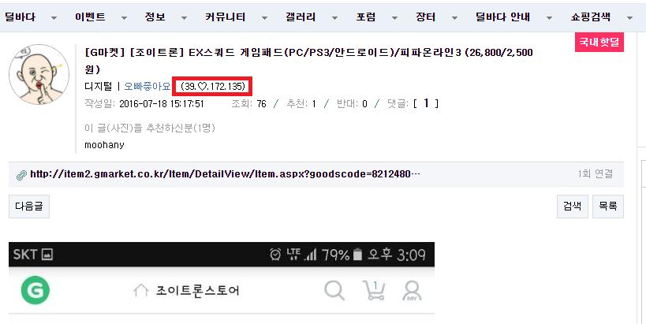Open the gmarket item URL link
Viewport: 646px width, 324px height.
[225, 174]
